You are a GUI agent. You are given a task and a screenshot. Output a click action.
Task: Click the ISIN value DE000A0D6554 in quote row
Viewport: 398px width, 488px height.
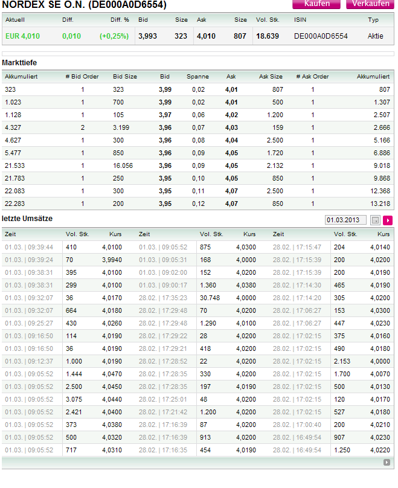coord(321,36)
